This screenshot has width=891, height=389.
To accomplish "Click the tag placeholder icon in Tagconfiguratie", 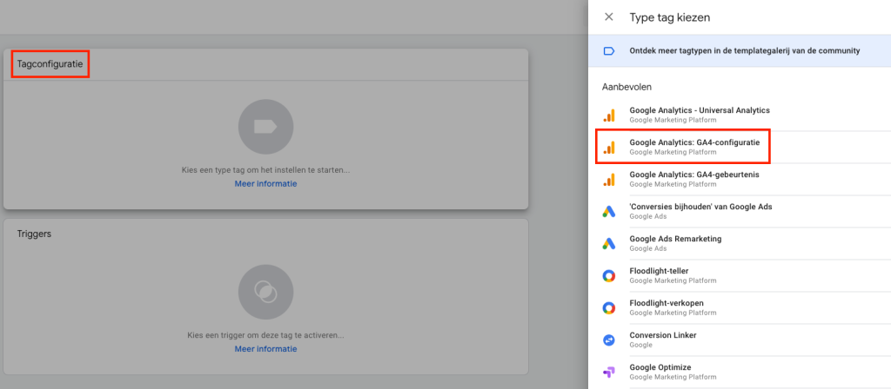I will pos(265,127).
